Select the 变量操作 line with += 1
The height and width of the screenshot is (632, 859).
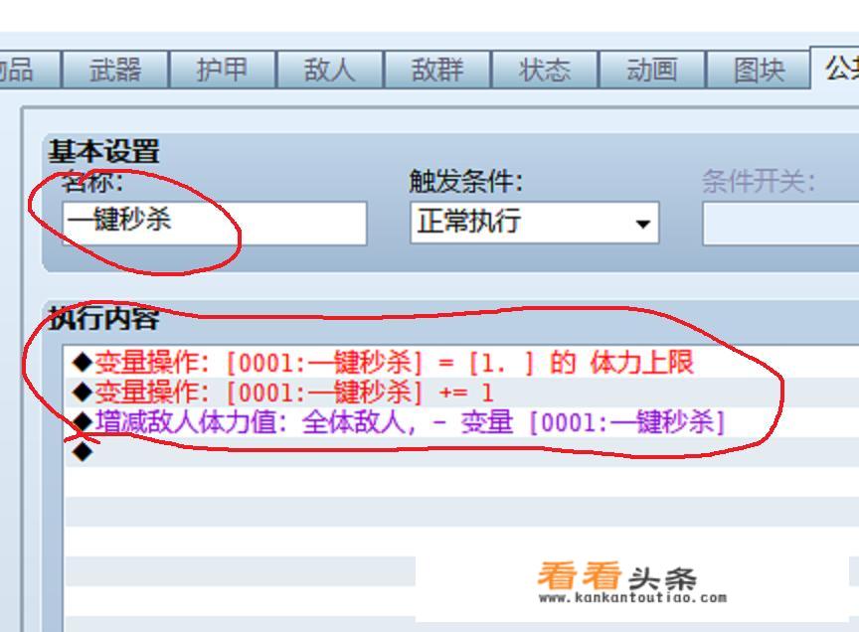coord(461,393)
